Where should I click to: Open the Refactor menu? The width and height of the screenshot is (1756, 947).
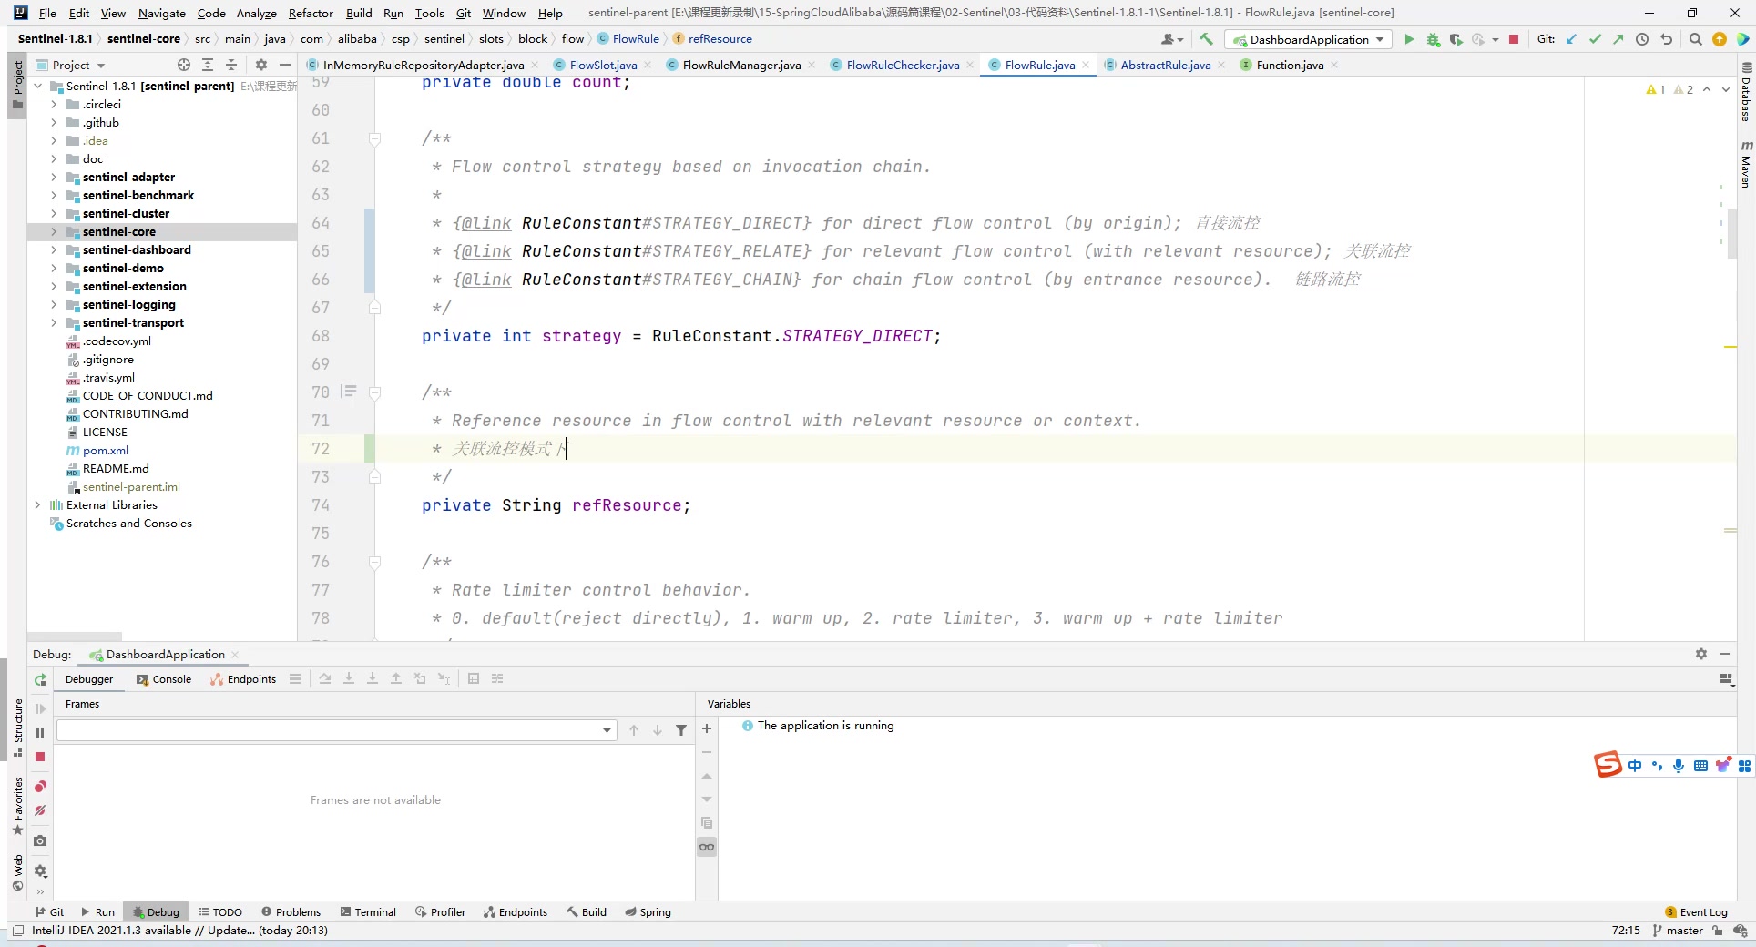pyautogui.click(x=311, y=13)
